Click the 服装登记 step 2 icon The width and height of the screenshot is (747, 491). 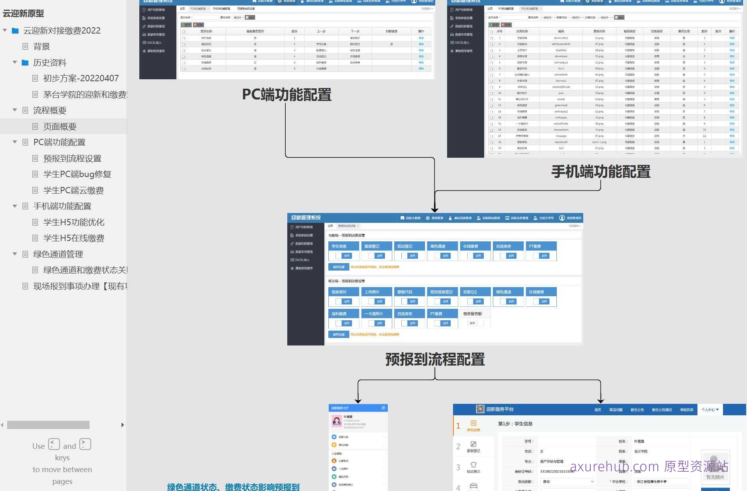tap(474, 444)
